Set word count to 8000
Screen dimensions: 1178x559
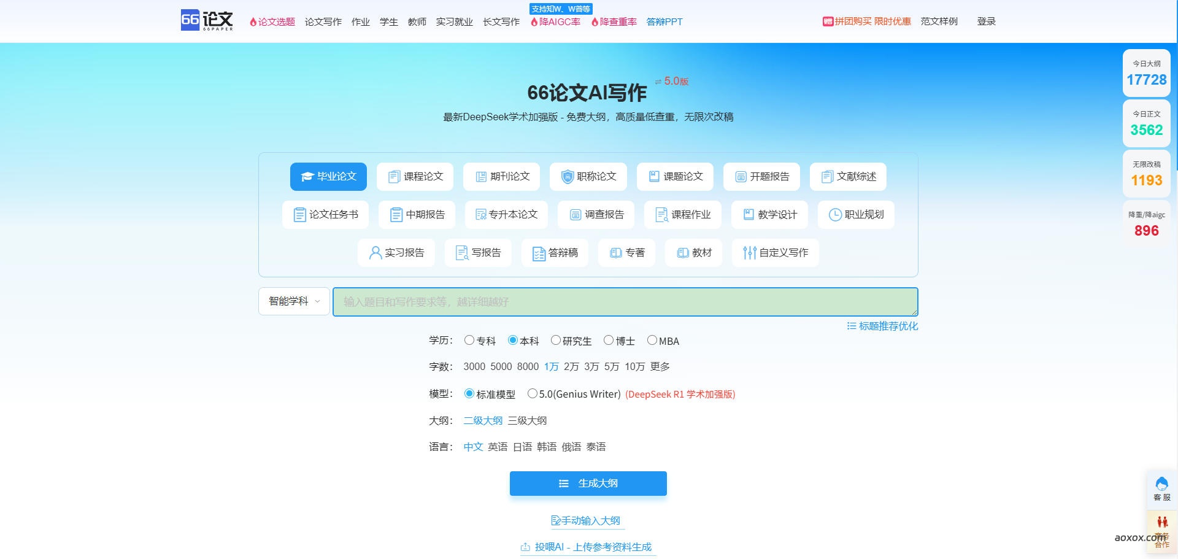(528, 366)
